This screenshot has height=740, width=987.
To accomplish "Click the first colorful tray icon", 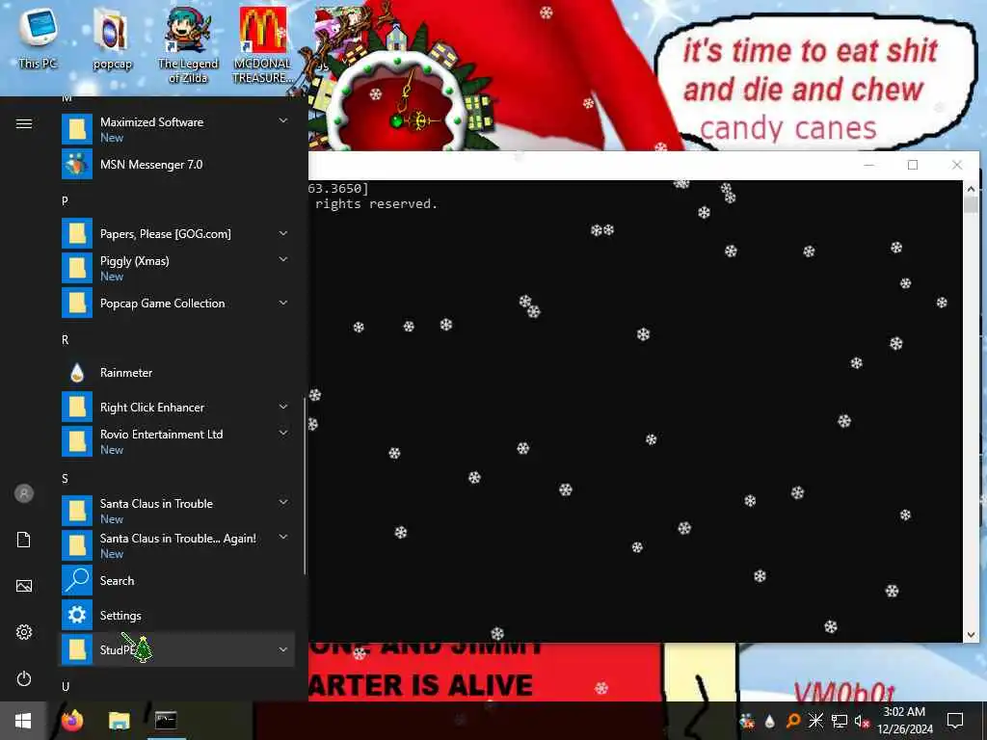I will [747, 721].
